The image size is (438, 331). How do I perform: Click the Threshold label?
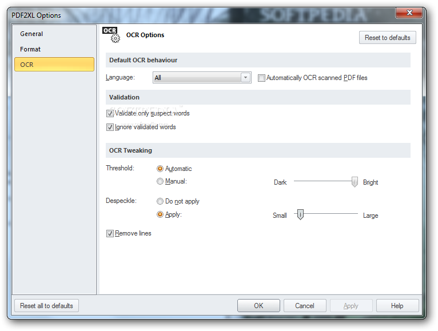pos(120,168)
